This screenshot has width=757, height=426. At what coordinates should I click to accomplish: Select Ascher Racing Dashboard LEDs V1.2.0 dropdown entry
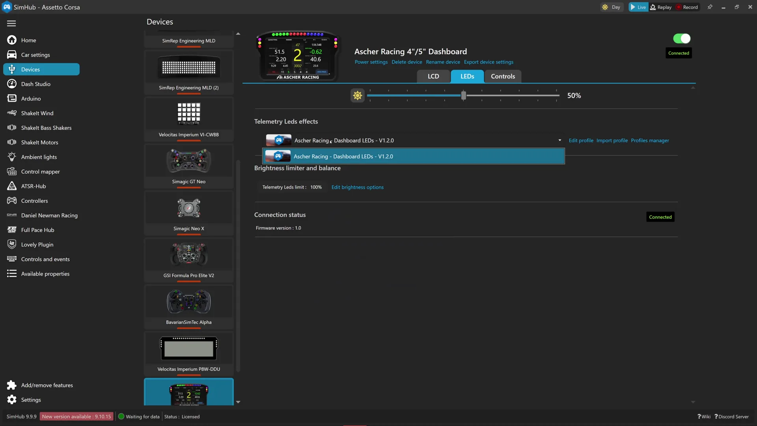[414, 157]
